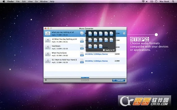Viewport: 177px width, 110px height.
Task: Add files with the plus button
Action: coord(46,80)
